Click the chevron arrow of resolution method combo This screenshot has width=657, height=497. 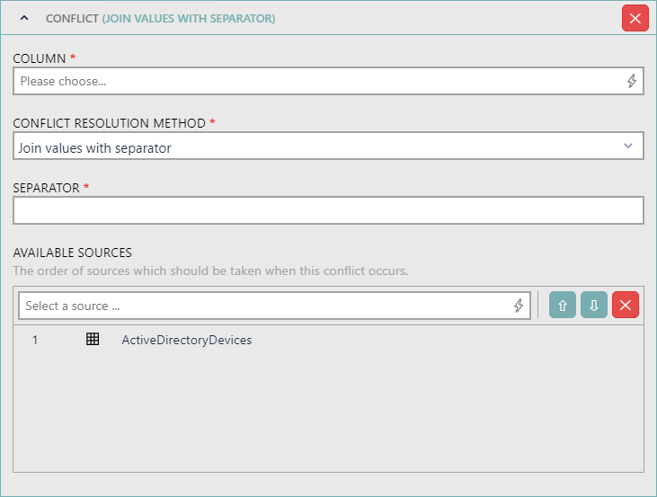[628, 146]
